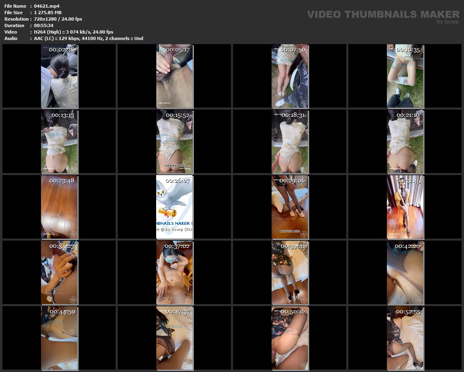Select the thumbnail stamped 00:07:56

[x=290, y=76]
